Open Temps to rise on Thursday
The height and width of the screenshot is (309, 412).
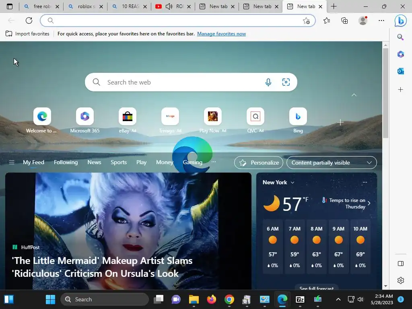coord(346,203)
